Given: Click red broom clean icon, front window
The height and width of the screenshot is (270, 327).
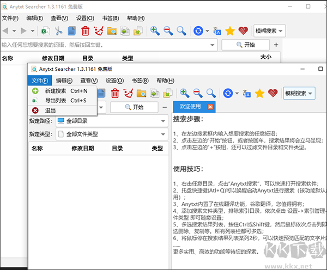Looking at the screenshot, I should tap(128, 93).
